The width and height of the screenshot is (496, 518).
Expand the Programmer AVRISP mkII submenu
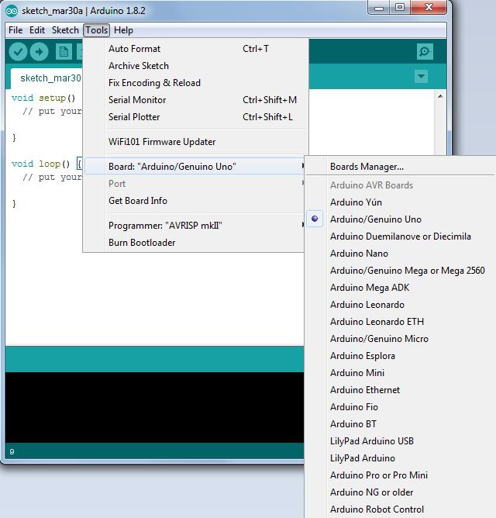194,226
